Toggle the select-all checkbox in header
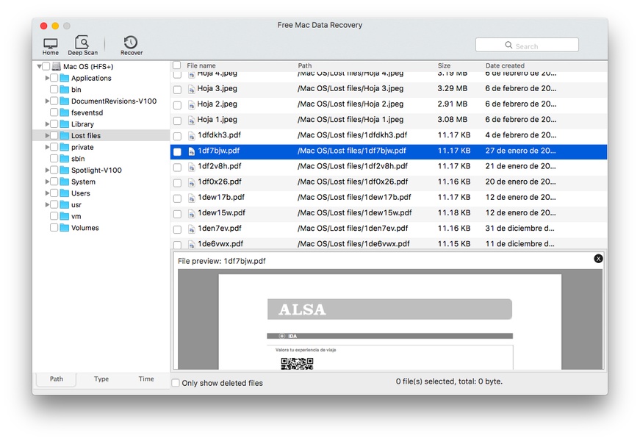The height and width of the screenshot is (441, 640). [x=176, y=65]
